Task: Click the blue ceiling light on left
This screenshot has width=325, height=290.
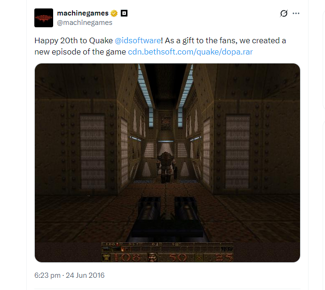Action: (145, 94)
